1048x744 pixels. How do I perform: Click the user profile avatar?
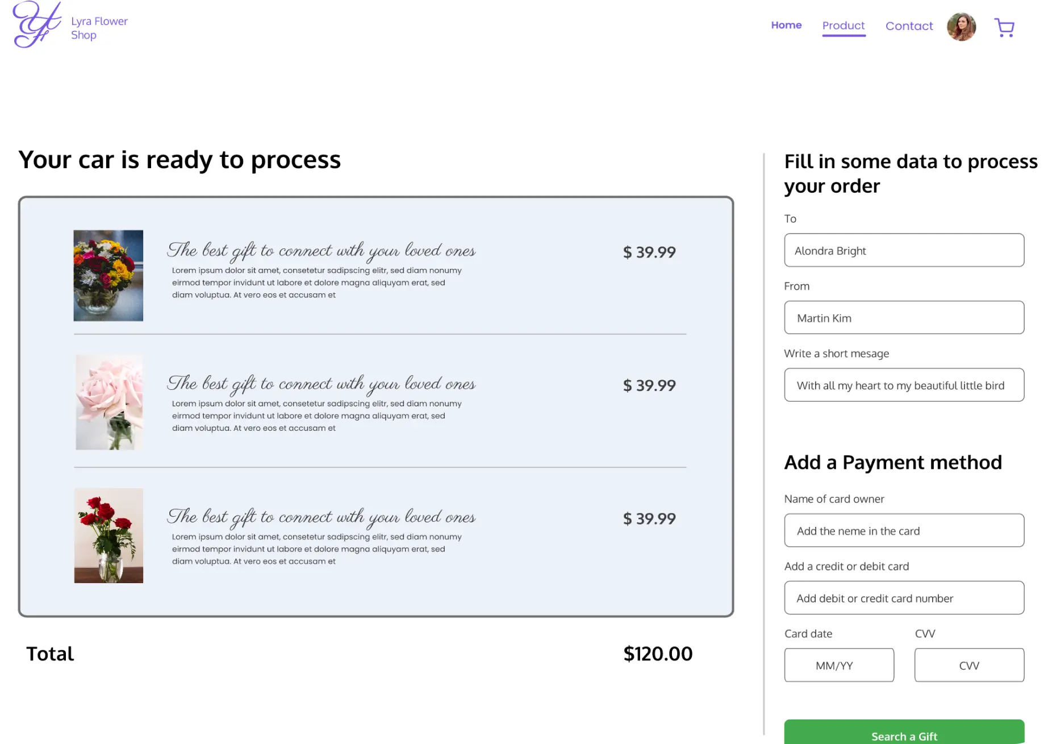(961, 27)
